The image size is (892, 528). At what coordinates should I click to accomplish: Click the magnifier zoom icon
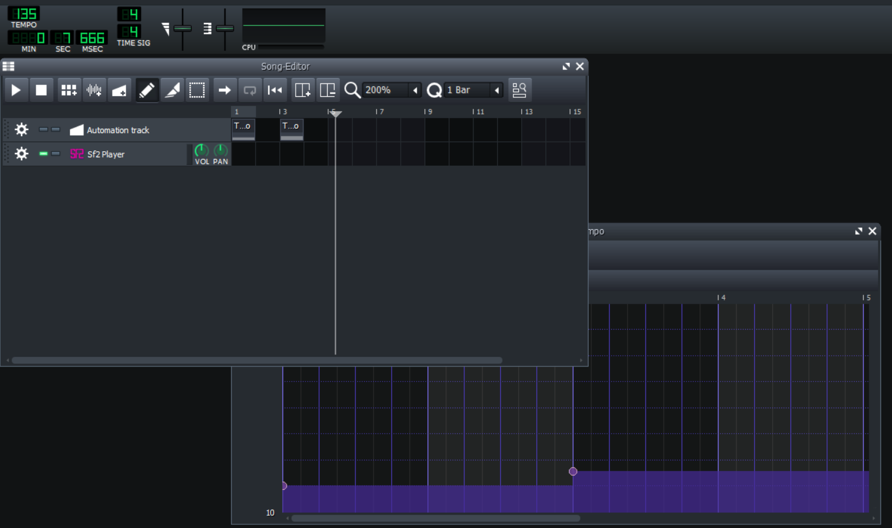352,90
